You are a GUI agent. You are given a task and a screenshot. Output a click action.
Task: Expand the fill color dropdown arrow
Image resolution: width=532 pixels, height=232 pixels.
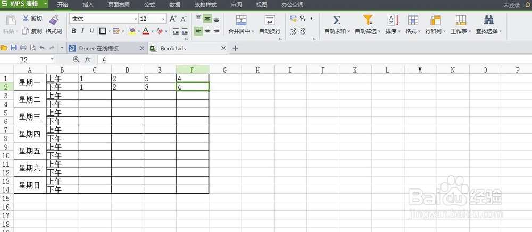(x=139, y=31)
